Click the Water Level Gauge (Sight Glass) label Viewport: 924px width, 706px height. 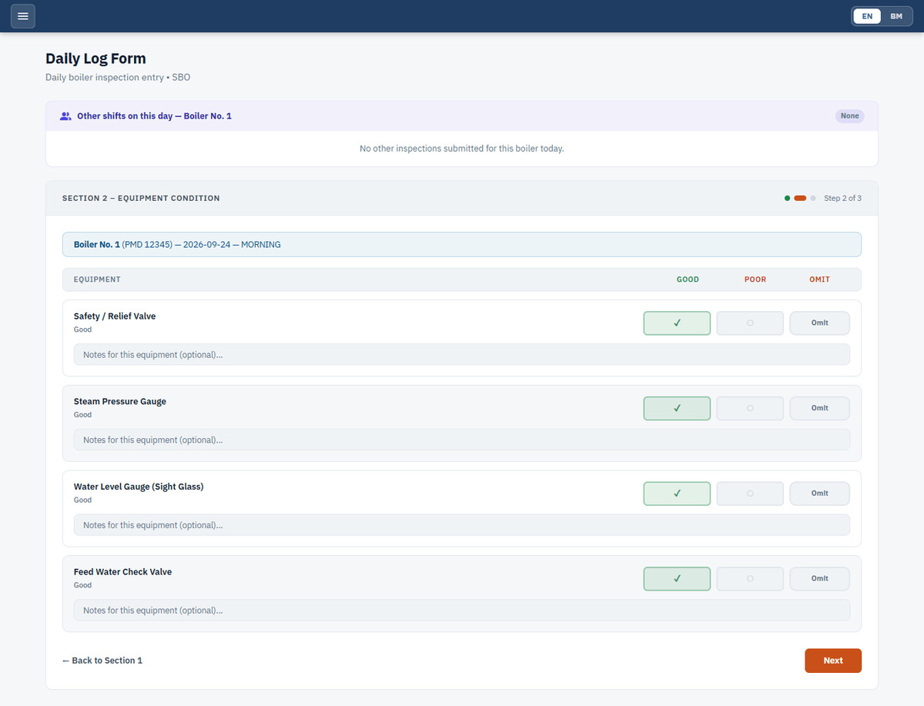[139, 487]
